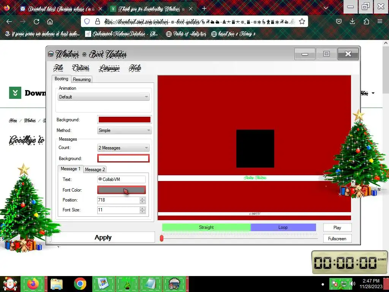
Task: Open Language menu in Boot Updater
Action: (x=109, y=68)
